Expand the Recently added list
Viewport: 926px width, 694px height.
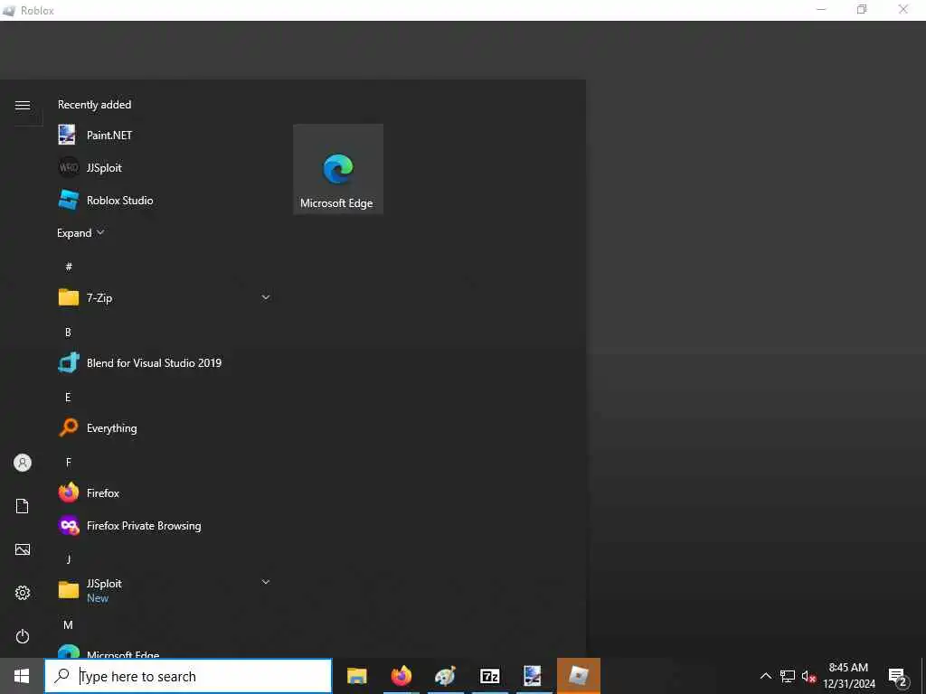pyautogui.click(x=80, y=233)
